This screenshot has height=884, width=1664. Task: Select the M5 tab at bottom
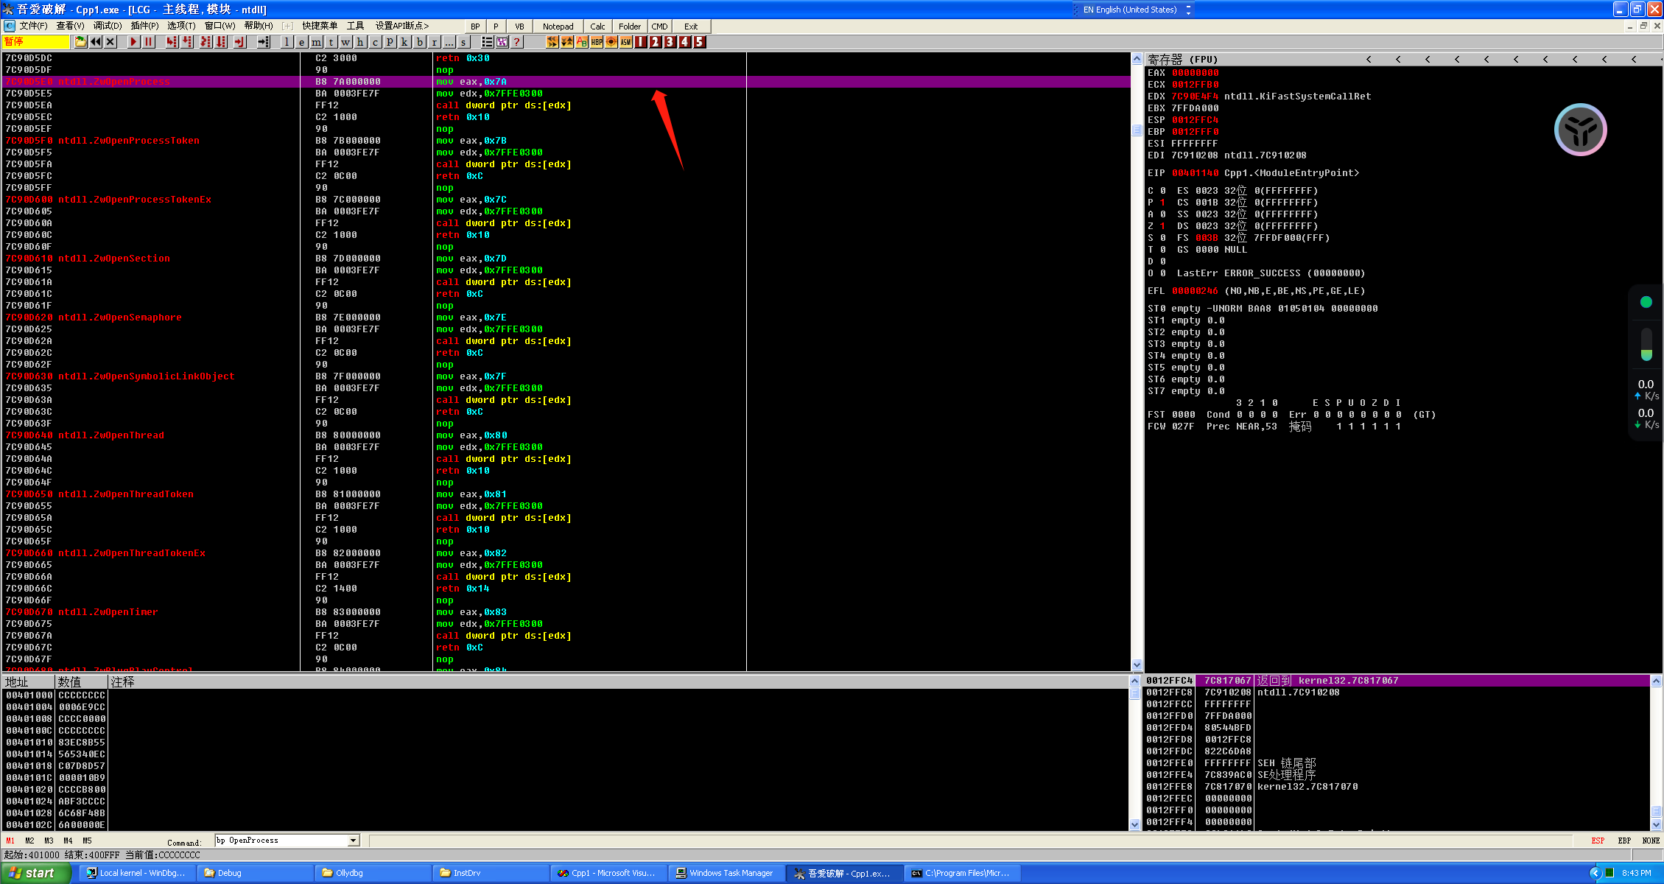click(x=87, y=841)
